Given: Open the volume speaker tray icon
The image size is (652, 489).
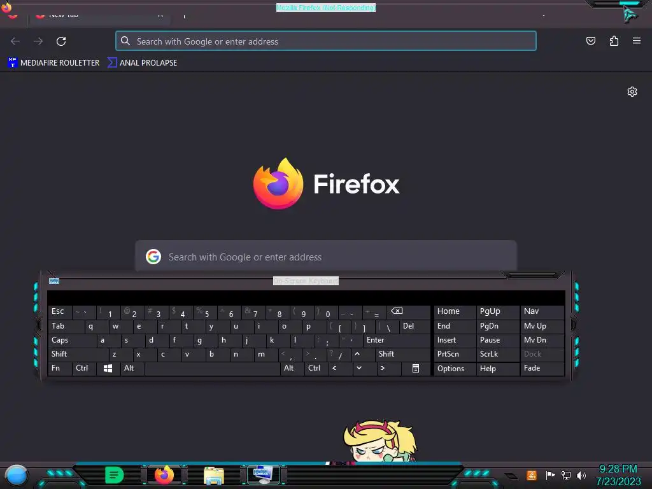Looking at the screenshot, I should [581, 475].
